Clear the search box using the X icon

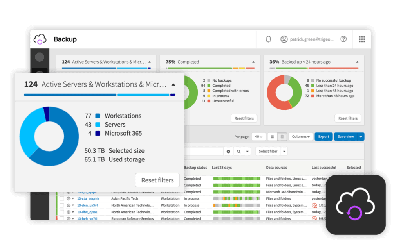coord(228,151)
